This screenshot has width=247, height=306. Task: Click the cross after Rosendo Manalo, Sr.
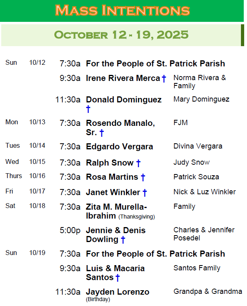[102, 133]
